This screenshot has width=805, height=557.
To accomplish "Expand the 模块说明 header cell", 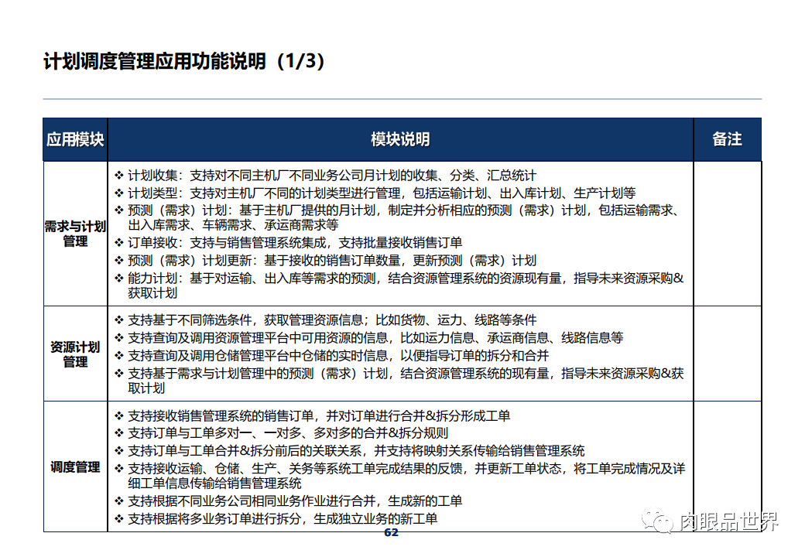I will (399, 140).
